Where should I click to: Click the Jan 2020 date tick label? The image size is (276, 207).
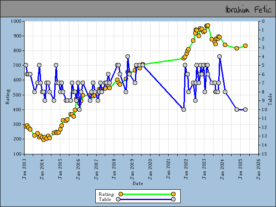point(150,169)
